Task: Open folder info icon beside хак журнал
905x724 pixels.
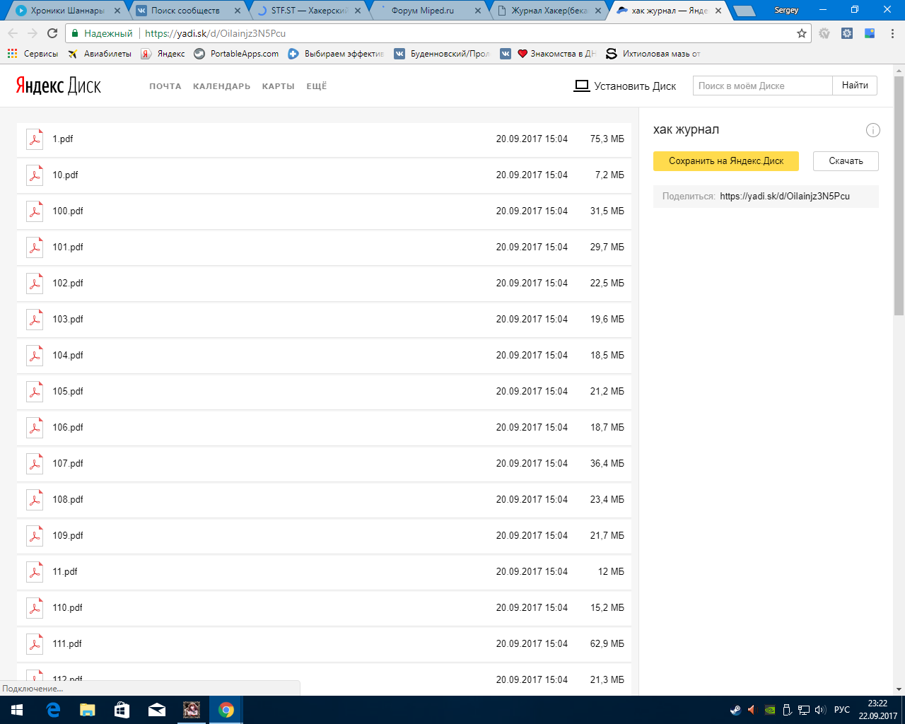Action: coord(873,130)
